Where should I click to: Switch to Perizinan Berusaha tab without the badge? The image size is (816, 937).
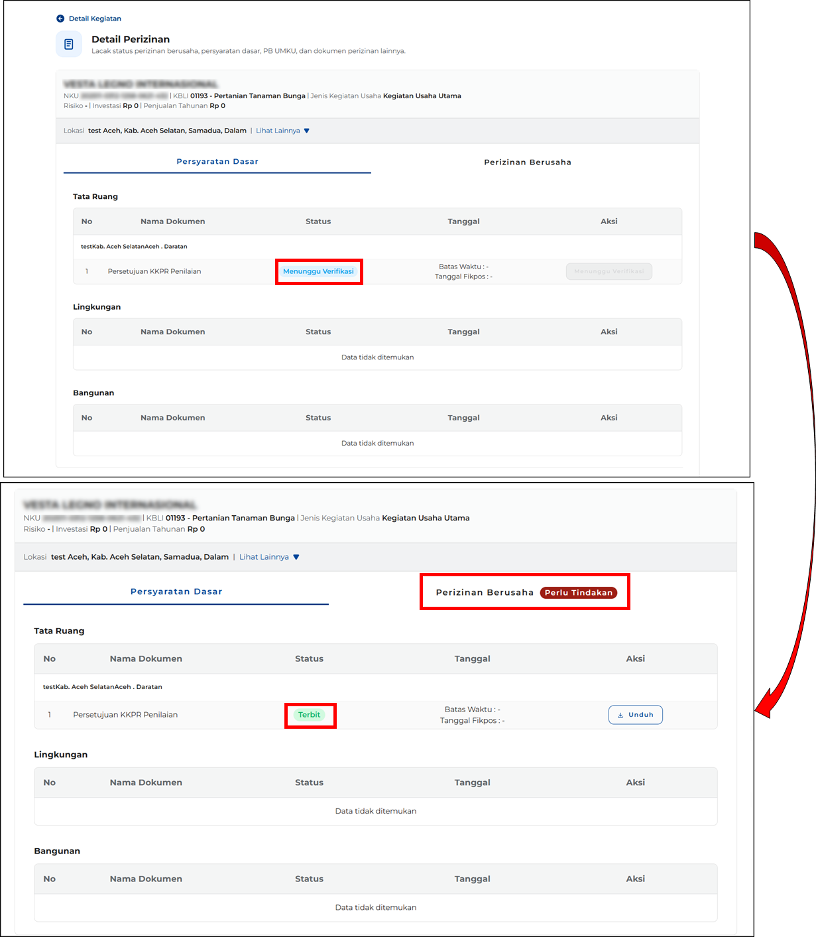tap(527, 162)
